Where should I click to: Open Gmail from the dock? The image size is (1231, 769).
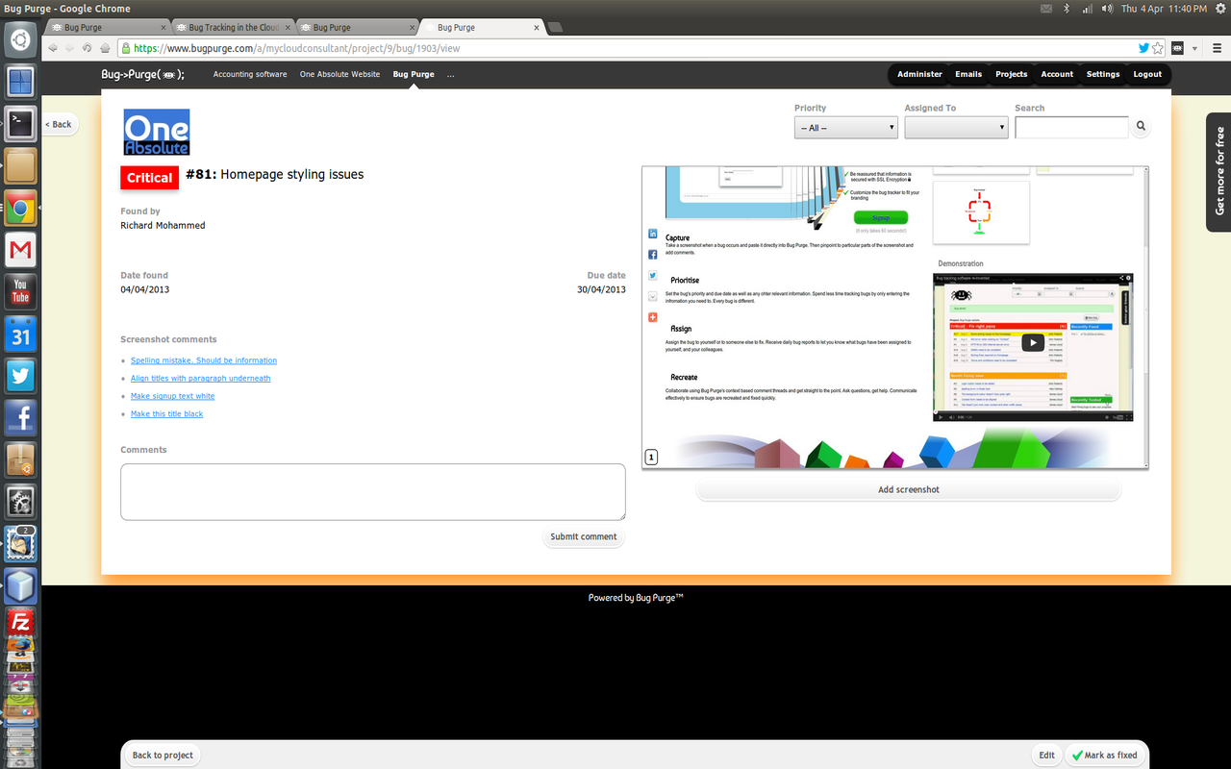(x=20, y=250)
